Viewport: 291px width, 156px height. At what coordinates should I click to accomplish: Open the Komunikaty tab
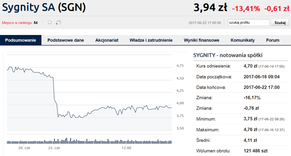(243, 40)
